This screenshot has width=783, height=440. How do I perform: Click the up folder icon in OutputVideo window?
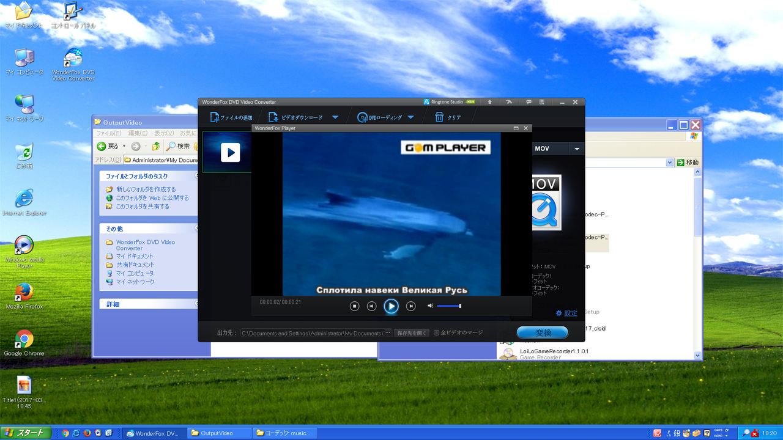[x=157, y=146]
